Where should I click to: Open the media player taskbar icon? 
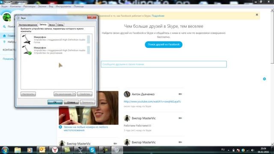30,150
